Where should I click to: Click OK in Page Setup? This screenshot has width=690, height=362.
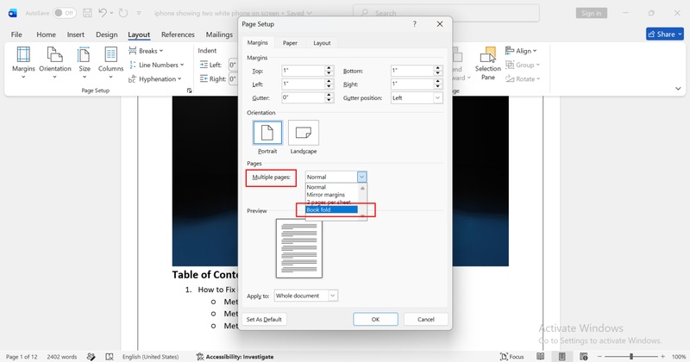click(375, 319)
